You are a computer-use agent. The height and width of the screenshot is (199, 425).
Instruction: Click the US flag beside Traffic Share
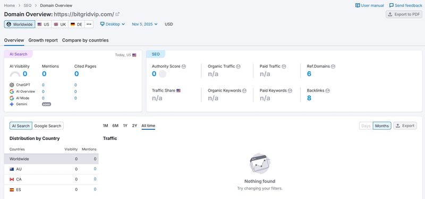coord(178,90)
